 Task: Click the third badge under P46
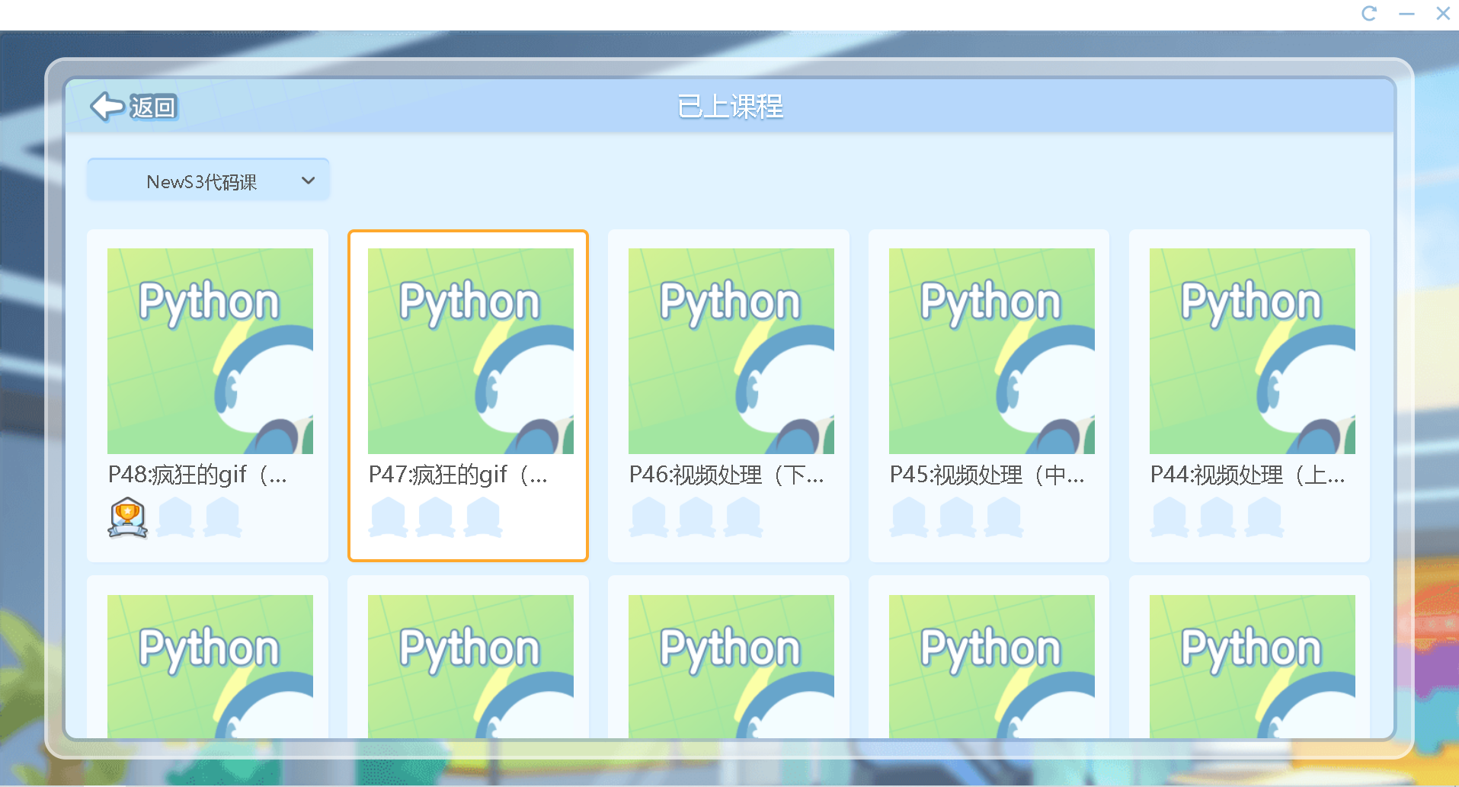pos(744,517)
